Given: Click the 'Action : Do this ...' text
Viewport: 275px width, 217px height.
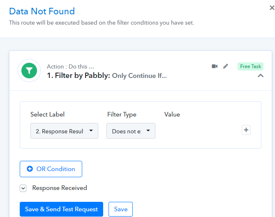Looking at the screenshot, I should 70,66.
